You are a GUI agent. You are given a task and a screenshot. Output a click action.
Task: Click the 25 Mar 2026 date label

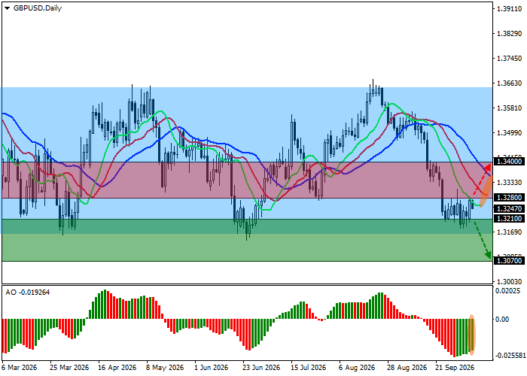tap(69, 368)
